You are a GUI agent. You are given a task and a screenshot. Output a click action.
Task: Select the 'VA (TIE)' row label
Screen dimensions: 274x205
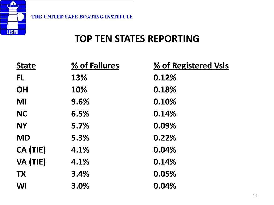(x=31, y=162)
